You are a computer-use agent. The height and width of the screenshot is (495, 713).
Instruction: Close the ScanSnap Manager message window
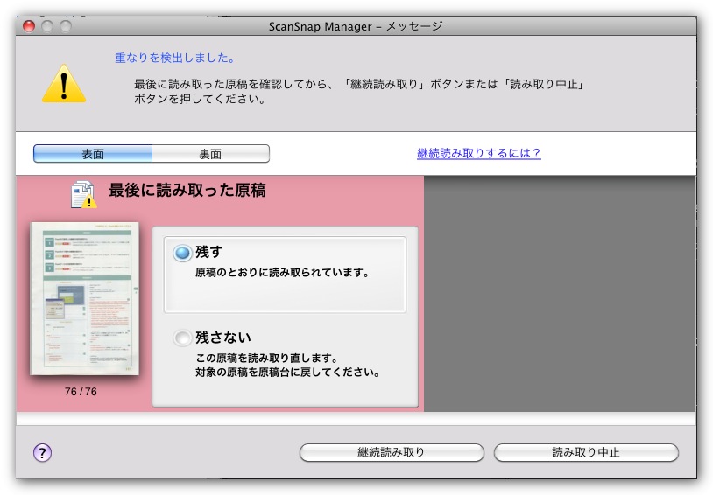(x=29, y=26)
